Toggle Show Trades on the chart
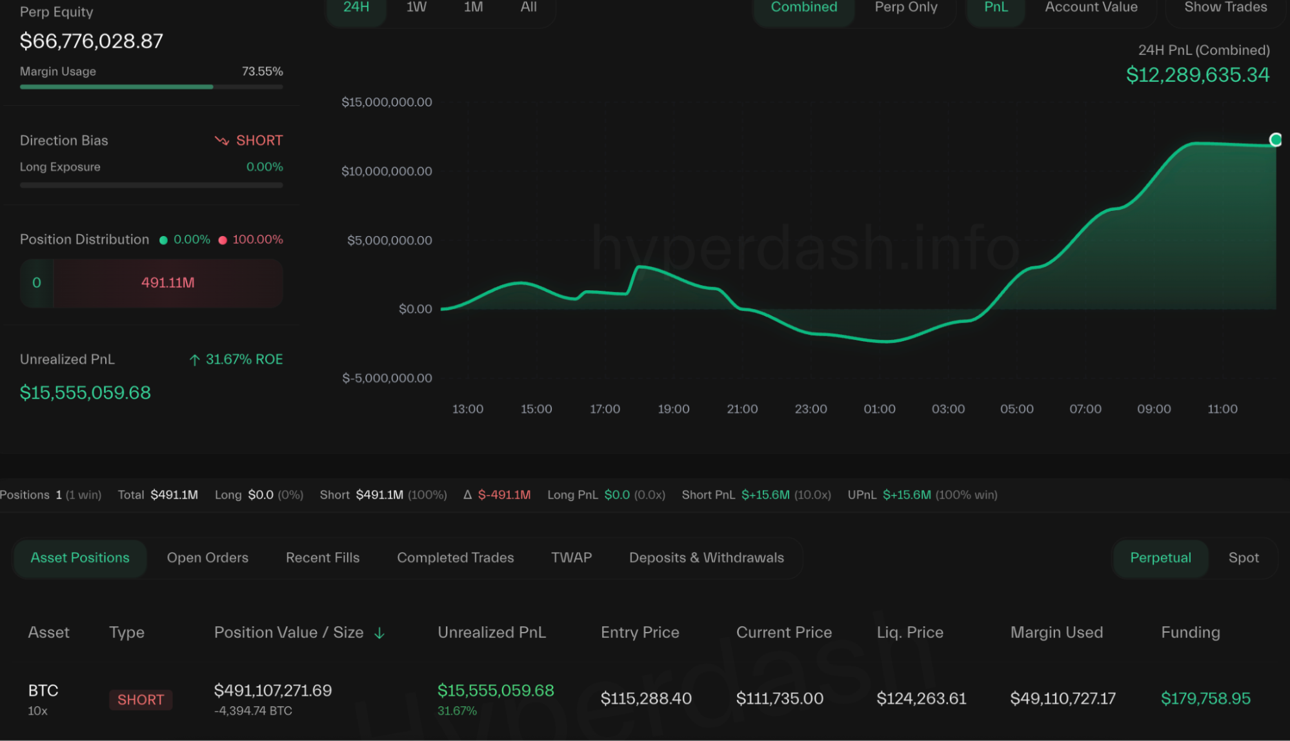The height and width of the screenshot is (741, 1290). click(1225, 8)
